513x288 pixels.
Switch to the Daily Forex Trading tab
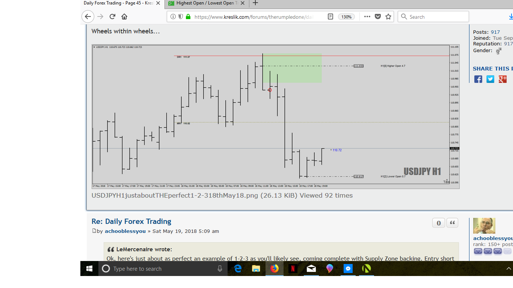click(118, 3)
